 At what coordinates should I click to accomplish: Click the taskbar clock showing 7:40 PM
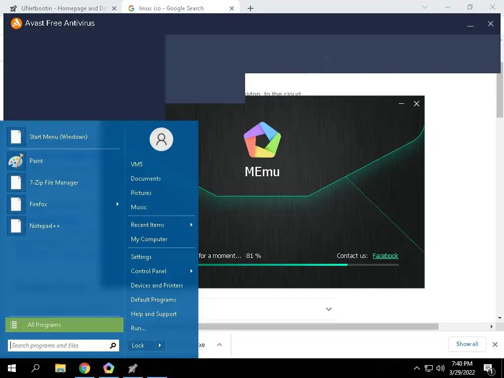click(x=462, y=368)
